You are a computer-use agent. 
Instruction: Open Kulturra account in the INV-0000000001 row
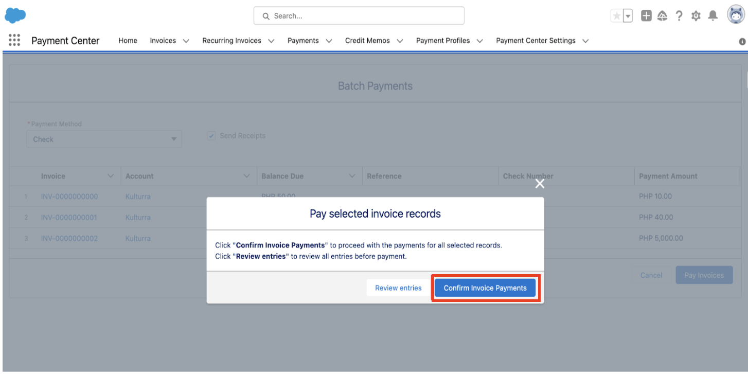(138, 218)
